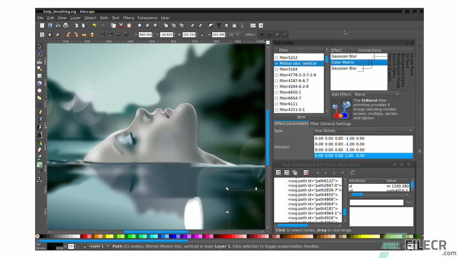Screen dimensions: 459x258
Task: Enable the filter5212 checkbox
Action: tap(277, 57)
